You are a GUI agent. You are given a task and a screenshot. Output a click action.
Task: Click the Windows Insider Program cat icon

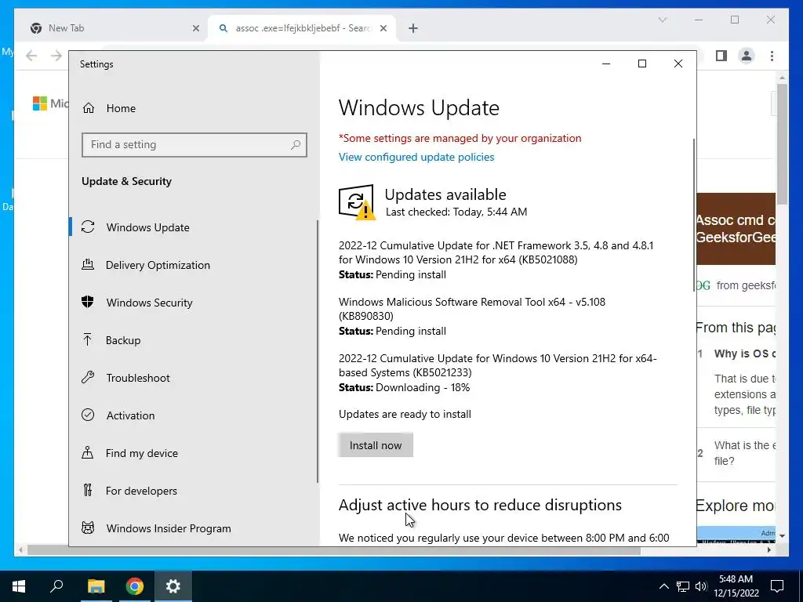tap(88, 528)
